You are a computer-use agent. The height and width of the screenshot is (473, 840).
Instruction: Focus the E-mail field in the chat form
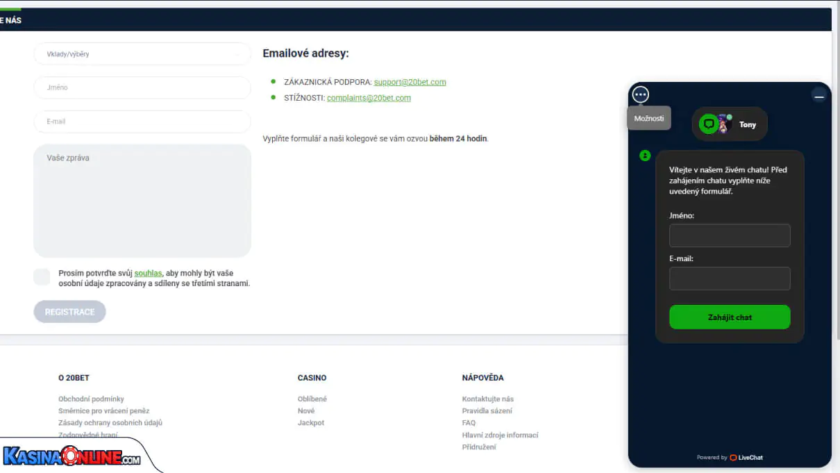click(x=729, y=279)
